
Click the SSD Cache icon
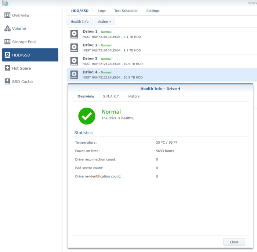coord(7,82)
